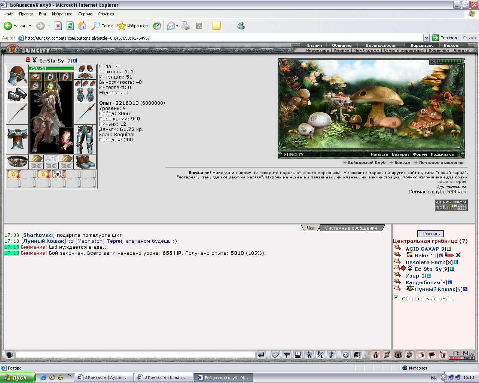The image size is (479, 383).
Task: Click the IE History toolbar icon
Action: point(157,26)
